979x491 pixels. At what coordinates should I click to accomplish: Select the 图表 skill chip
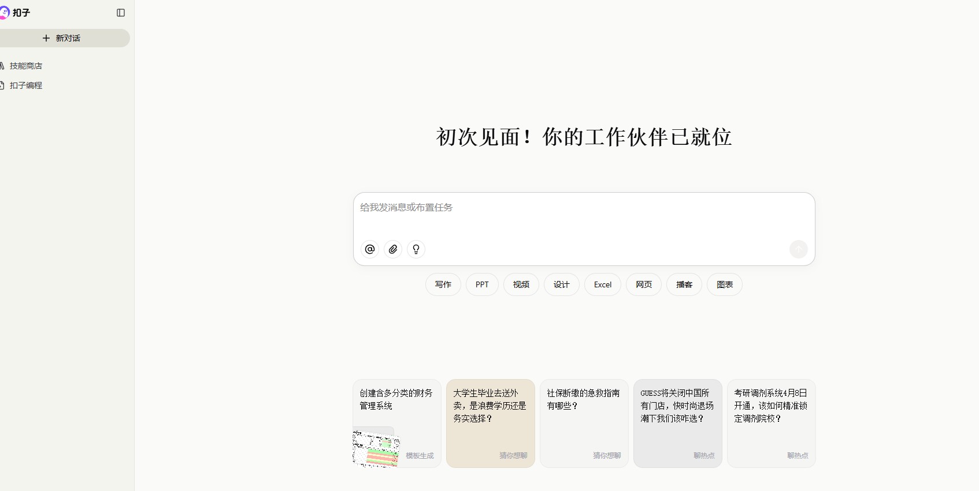725,284
